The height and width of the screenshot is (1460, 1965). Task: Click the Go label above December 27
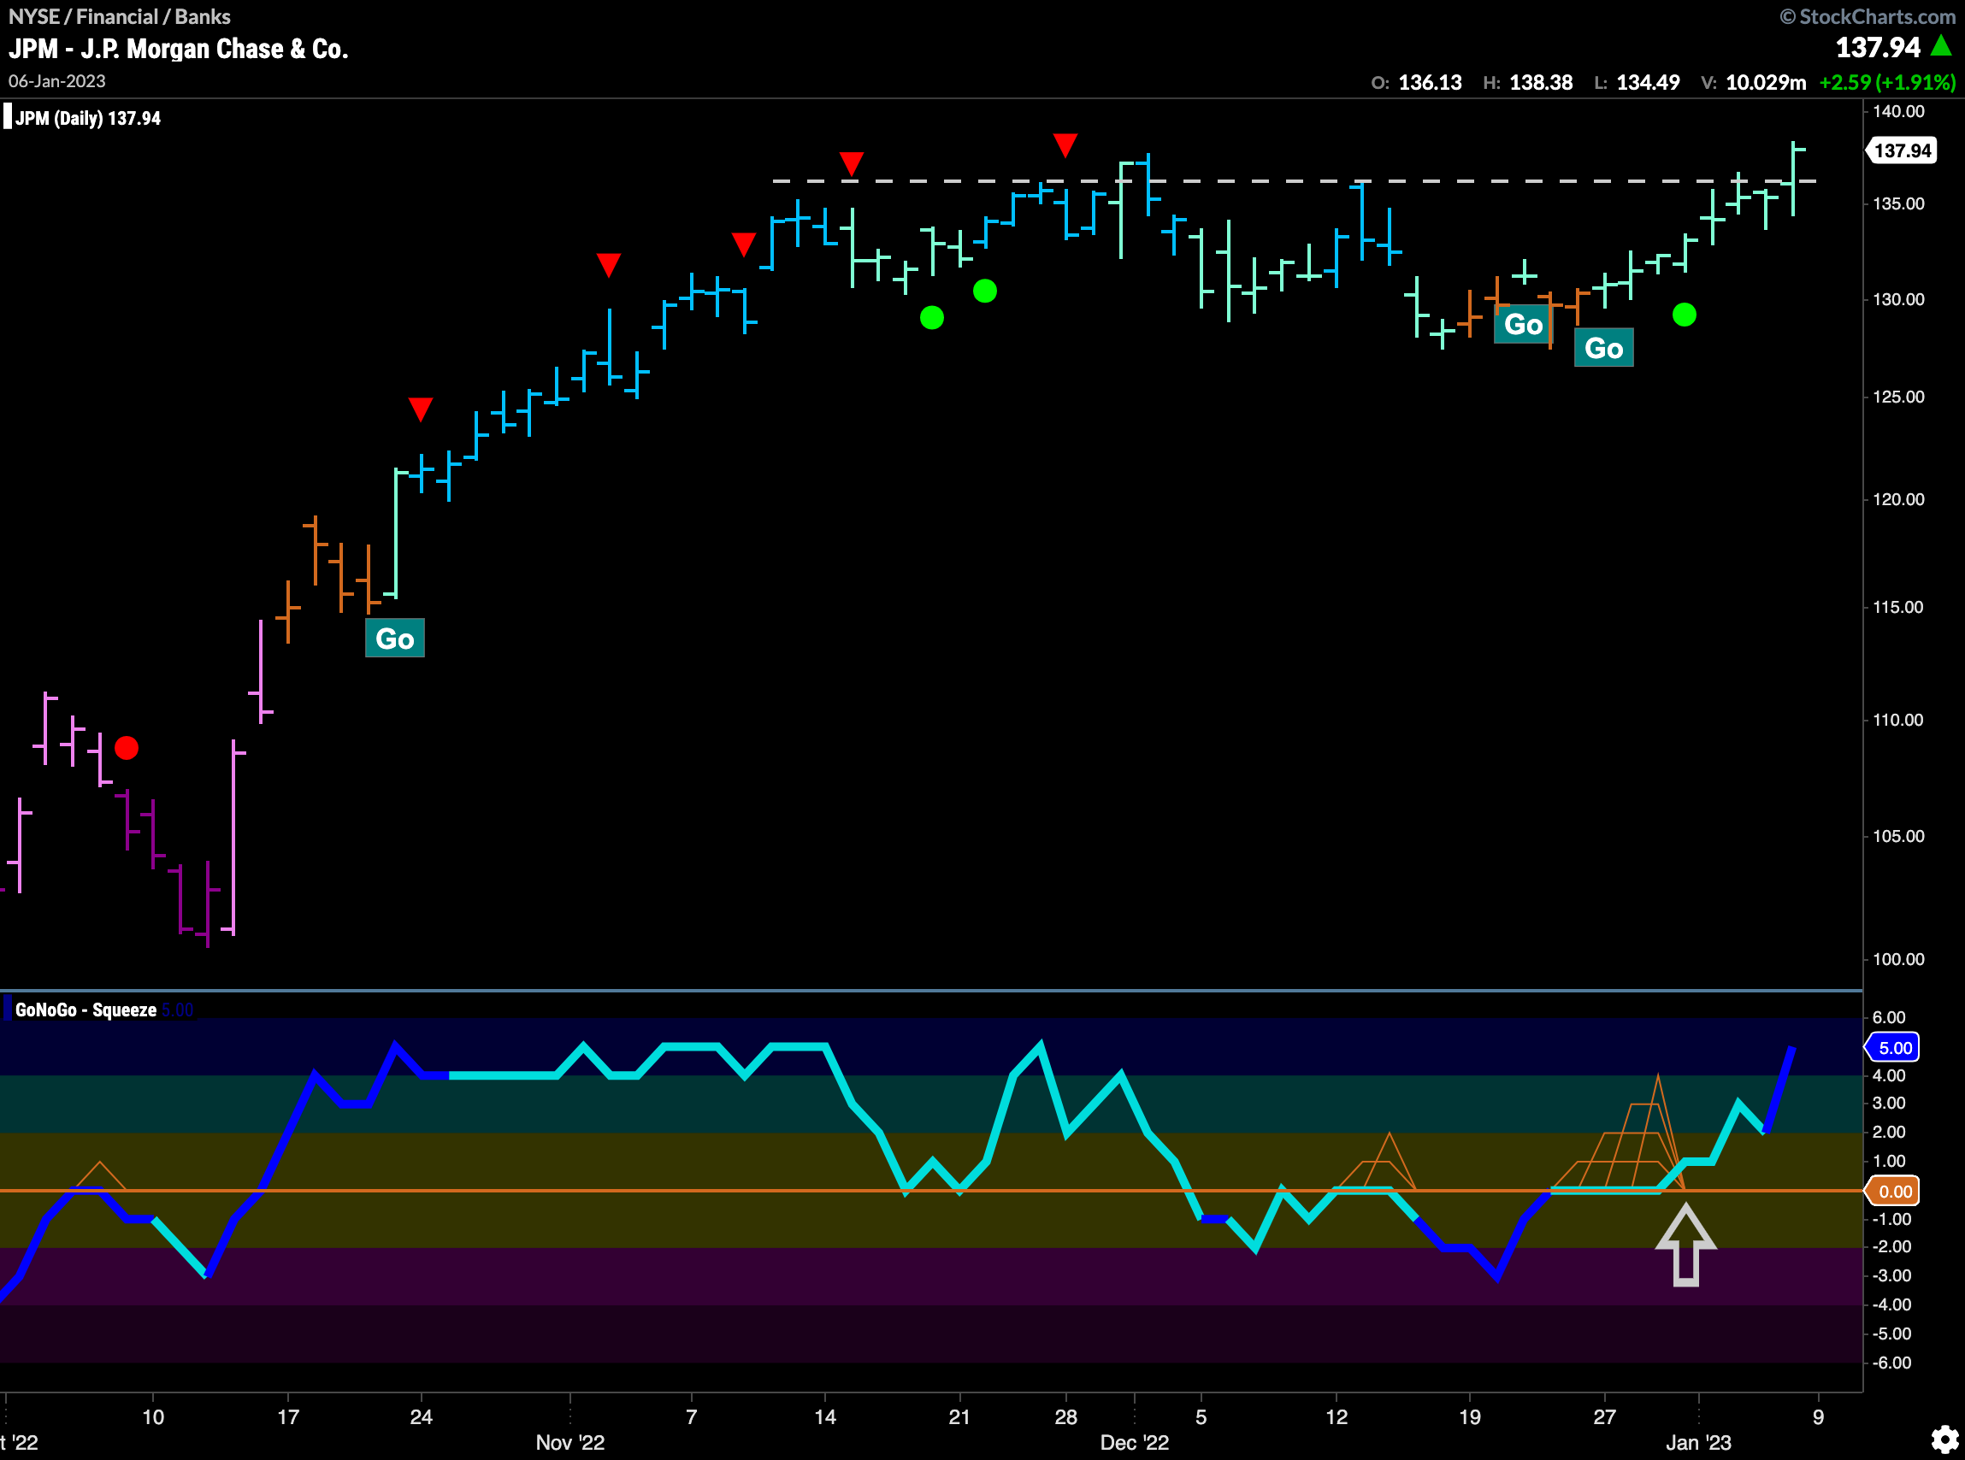(1603, 348)
